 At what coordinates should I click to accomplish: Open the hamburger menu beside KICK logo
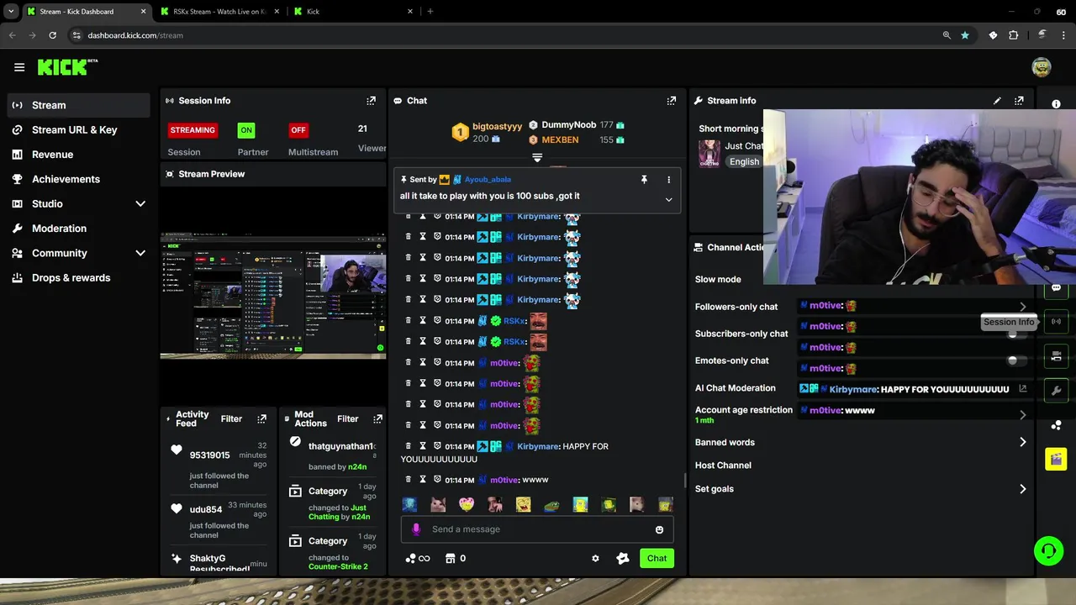pos(19,67)
